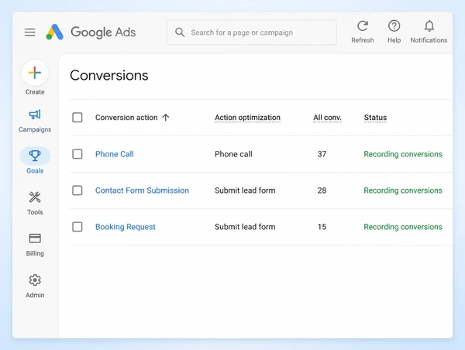Click the sort arrow beside Conversion action
The width and height of the screenshot is (465, 350).
pyautogui.click(x=166, y=118)
